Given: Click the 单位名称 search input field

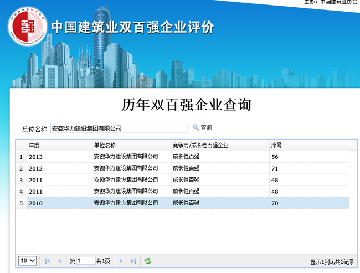Looking at the screenshot, I should pyautogui.click(x=119, y=128).
